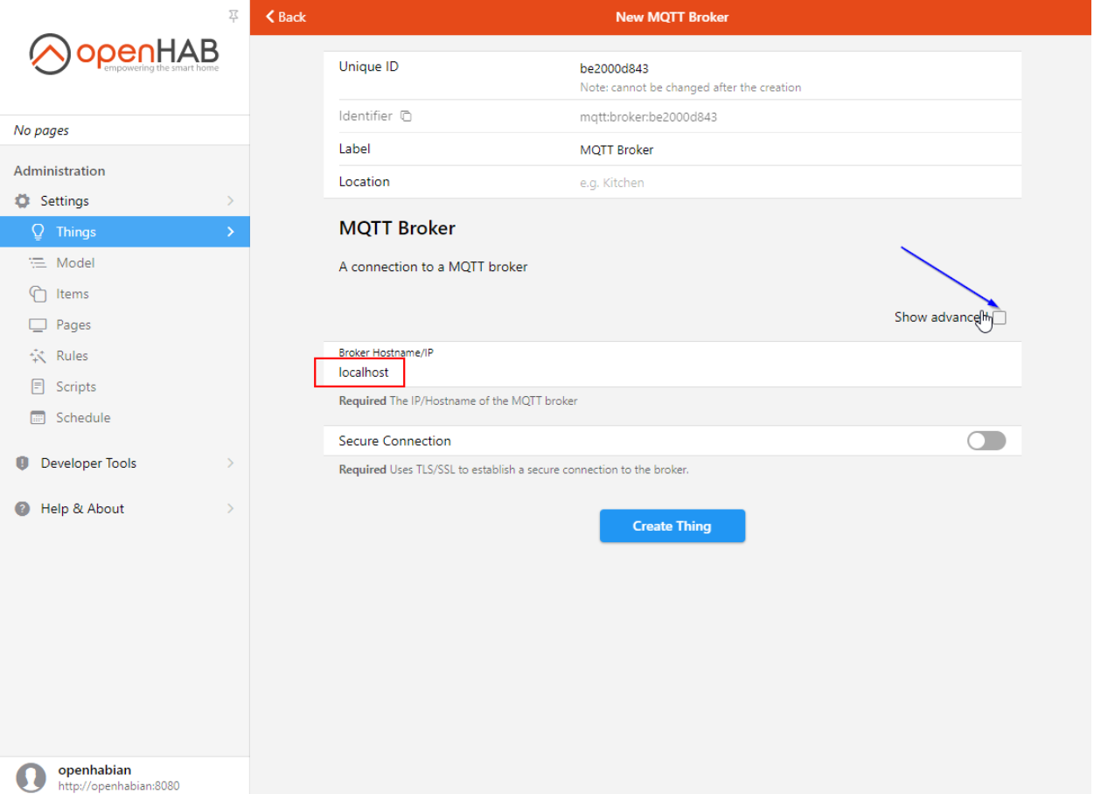The image size is (1094, 794).
Task: Select the Things lightbulb icon
Action: pyautogui.click(x=38, y=231)
